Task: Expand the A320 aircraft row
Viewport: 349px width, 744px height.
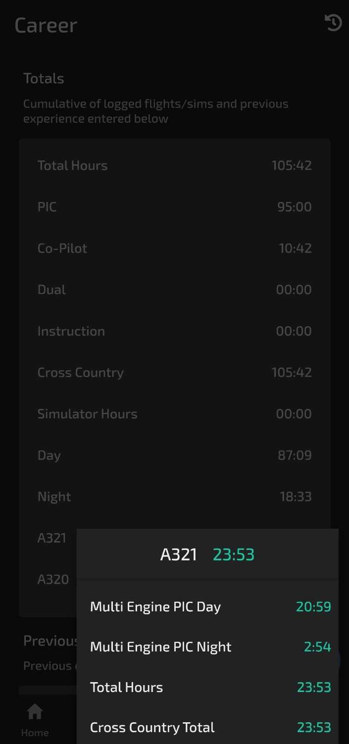Action: 53,579
